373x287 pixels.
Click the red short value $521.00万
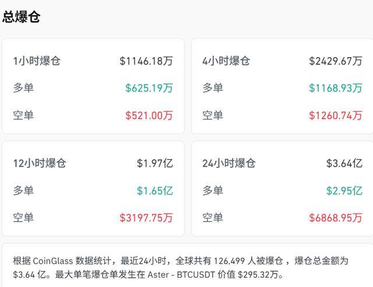149,116
